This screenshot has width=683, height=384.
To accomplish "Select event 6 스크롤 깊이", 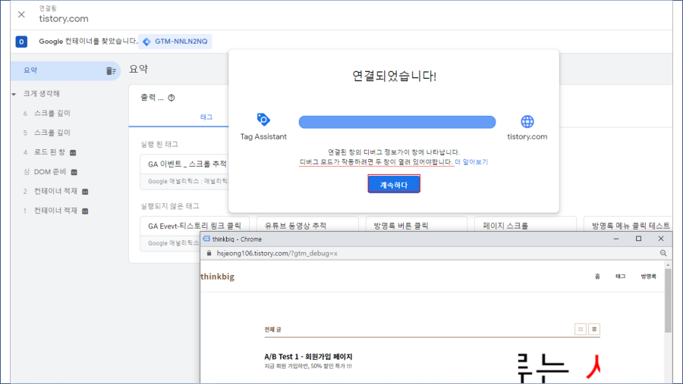I will [52, 113].
